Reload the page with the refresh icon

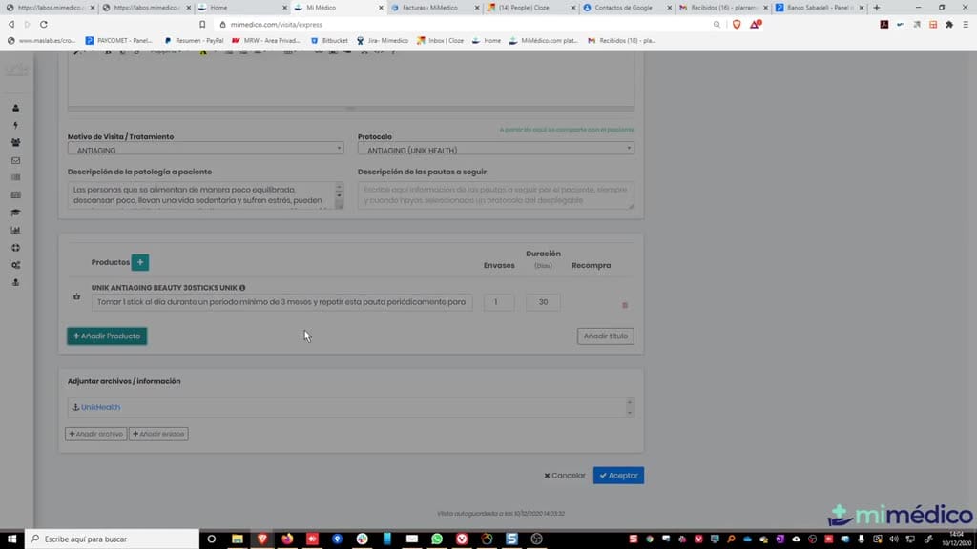44,24
